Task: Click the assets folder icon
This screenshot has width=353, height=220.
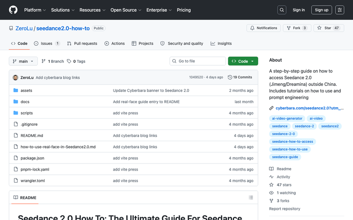Action: point(16,90)
